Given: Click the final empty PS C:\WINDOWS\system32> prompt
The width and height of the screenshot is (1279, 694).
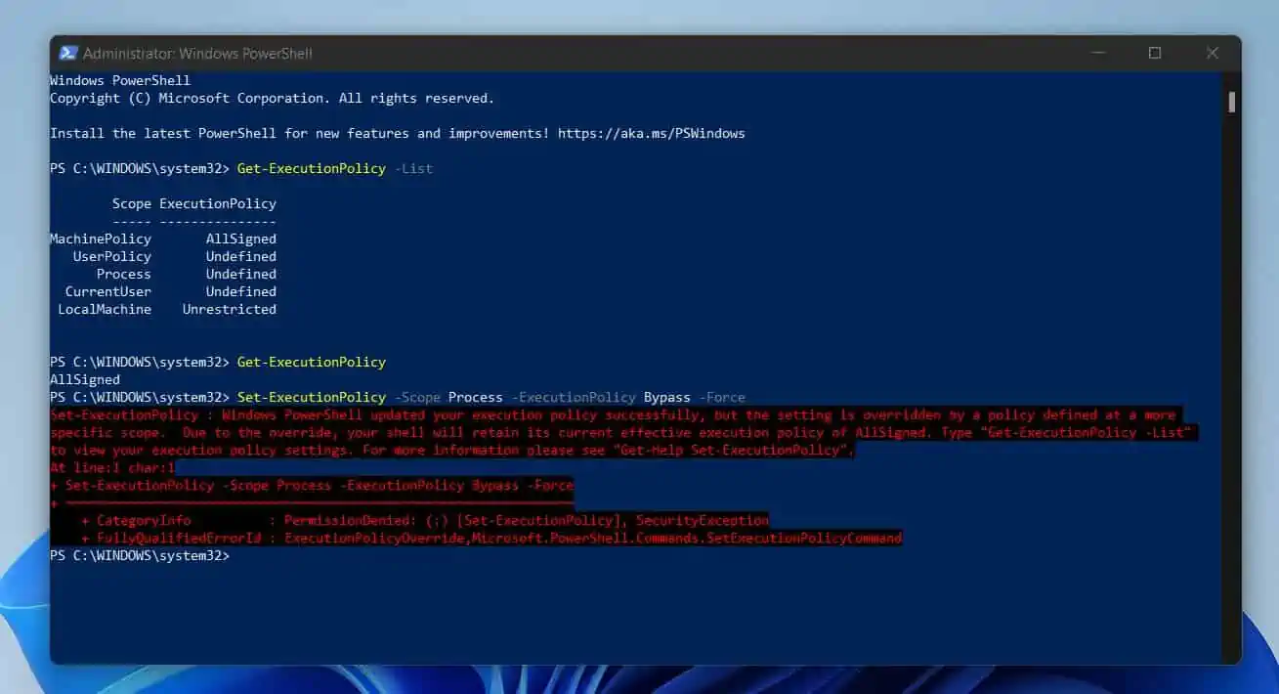Looking at the screenshot, I should pyautogui.click(x=140, y=555).
